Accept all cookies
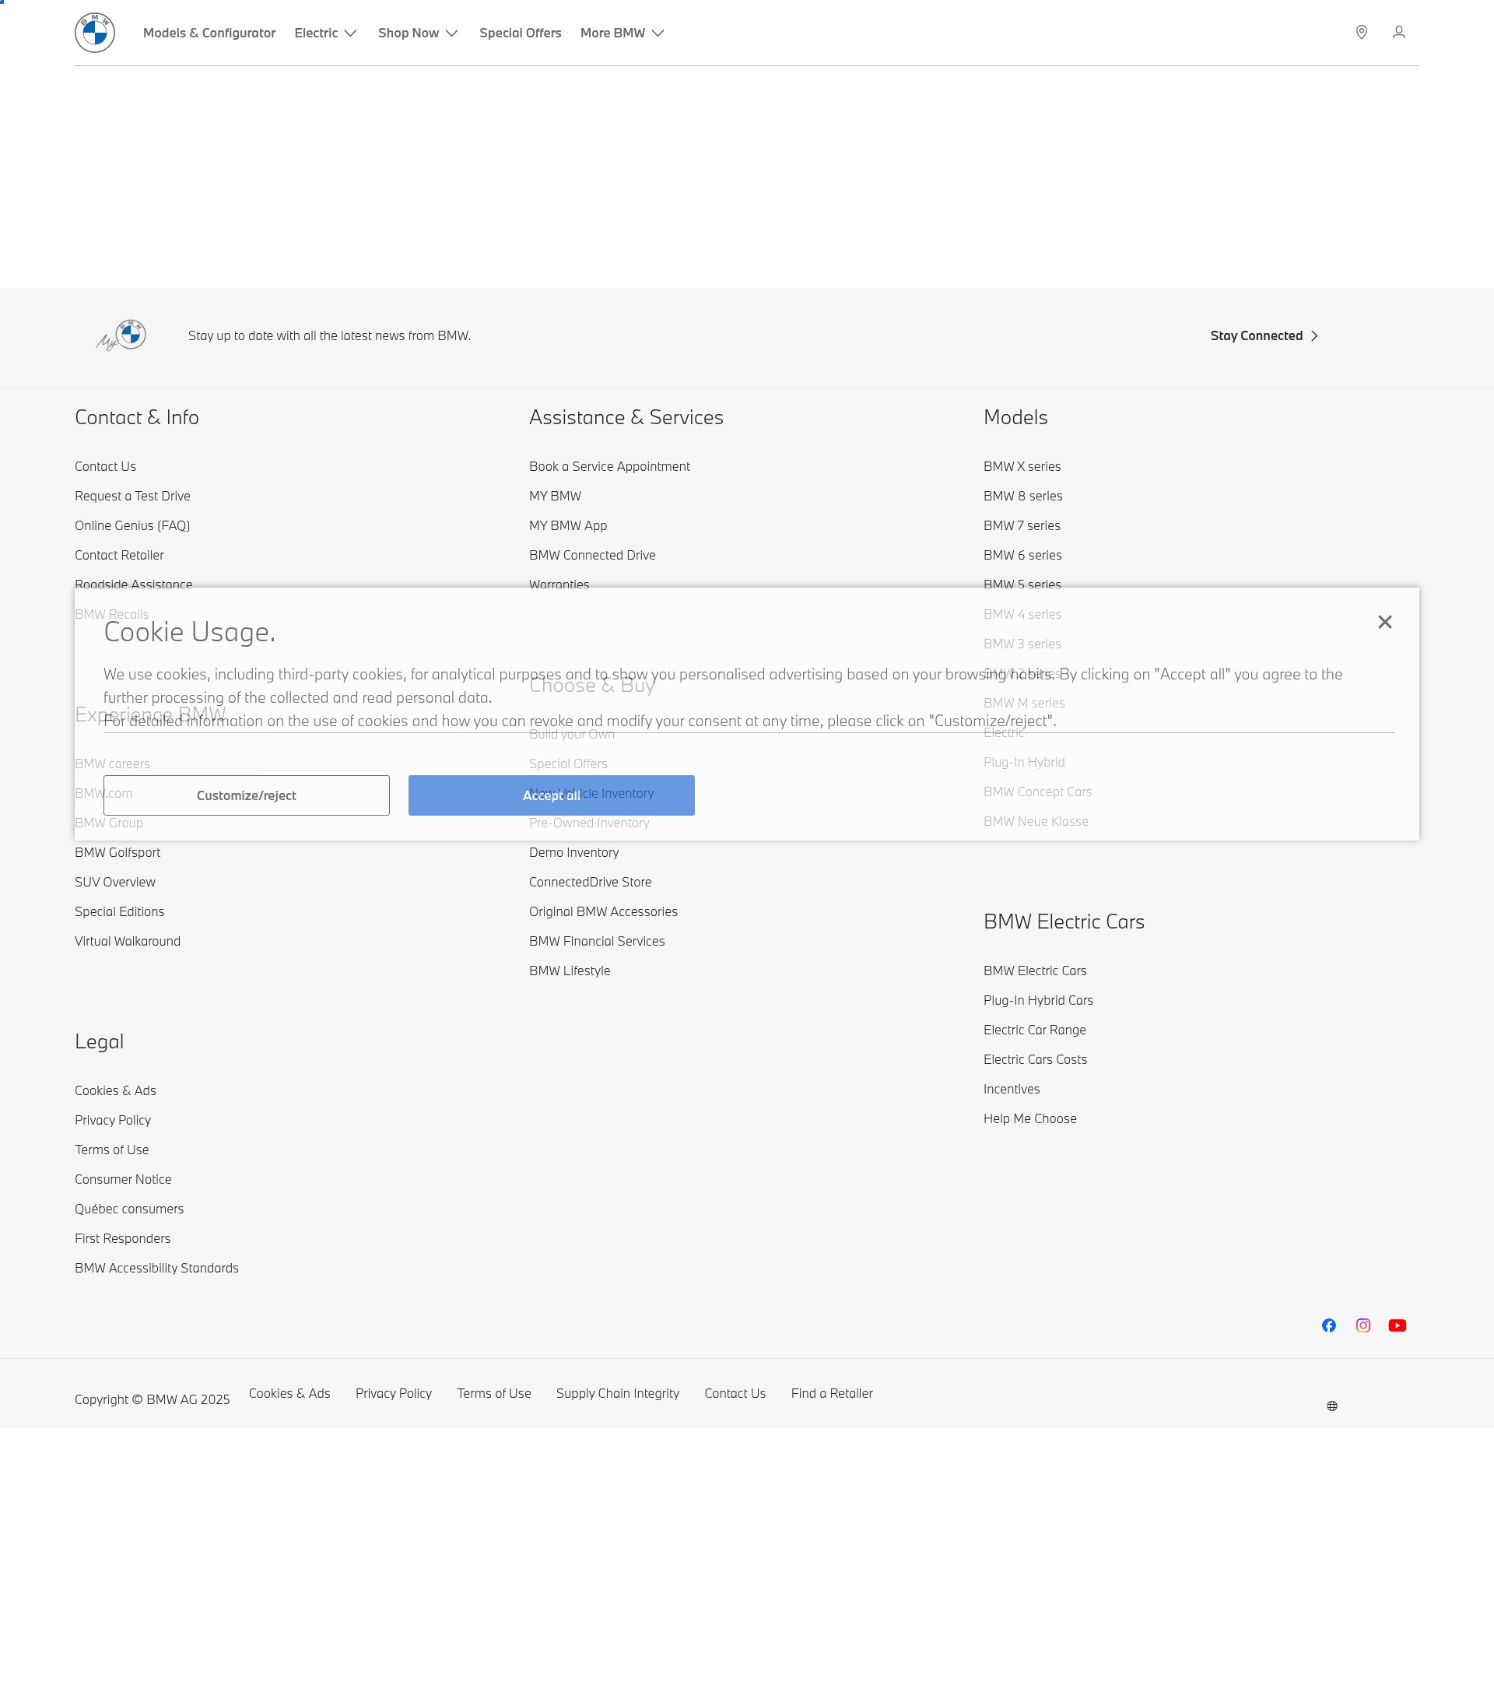The height and width of the screenshot is (1706, 1494). click(x=551, y=795)
